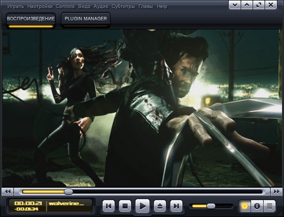
Task: Open the Настройки menu
Action: (x=40, y=7)
